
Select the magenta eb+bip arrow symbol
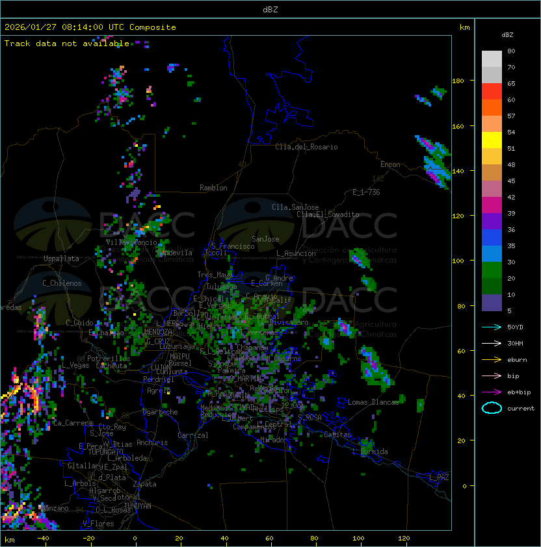coord(492,392)
